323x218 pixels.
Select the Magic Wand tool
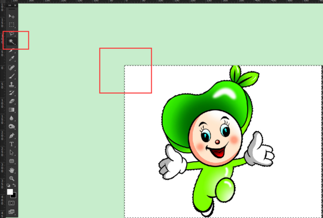(11, 41)
